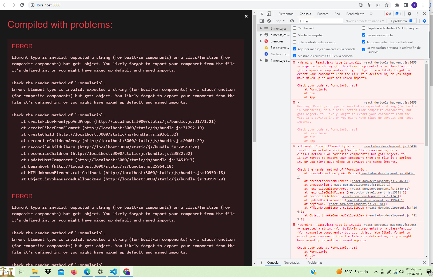The height and width of the screenshot is (277, 433).
Task: Open the Novedades drawer tab
Action: [292, 262]
